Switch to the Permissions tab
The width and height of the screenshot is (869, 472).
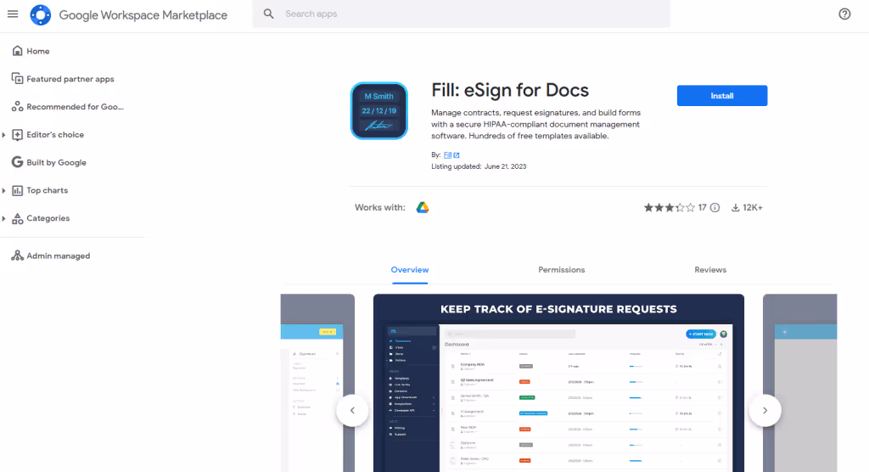tap(562, 270)
